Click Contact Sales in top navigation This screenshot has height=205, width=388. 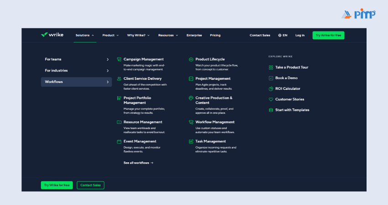coord(260,36)
